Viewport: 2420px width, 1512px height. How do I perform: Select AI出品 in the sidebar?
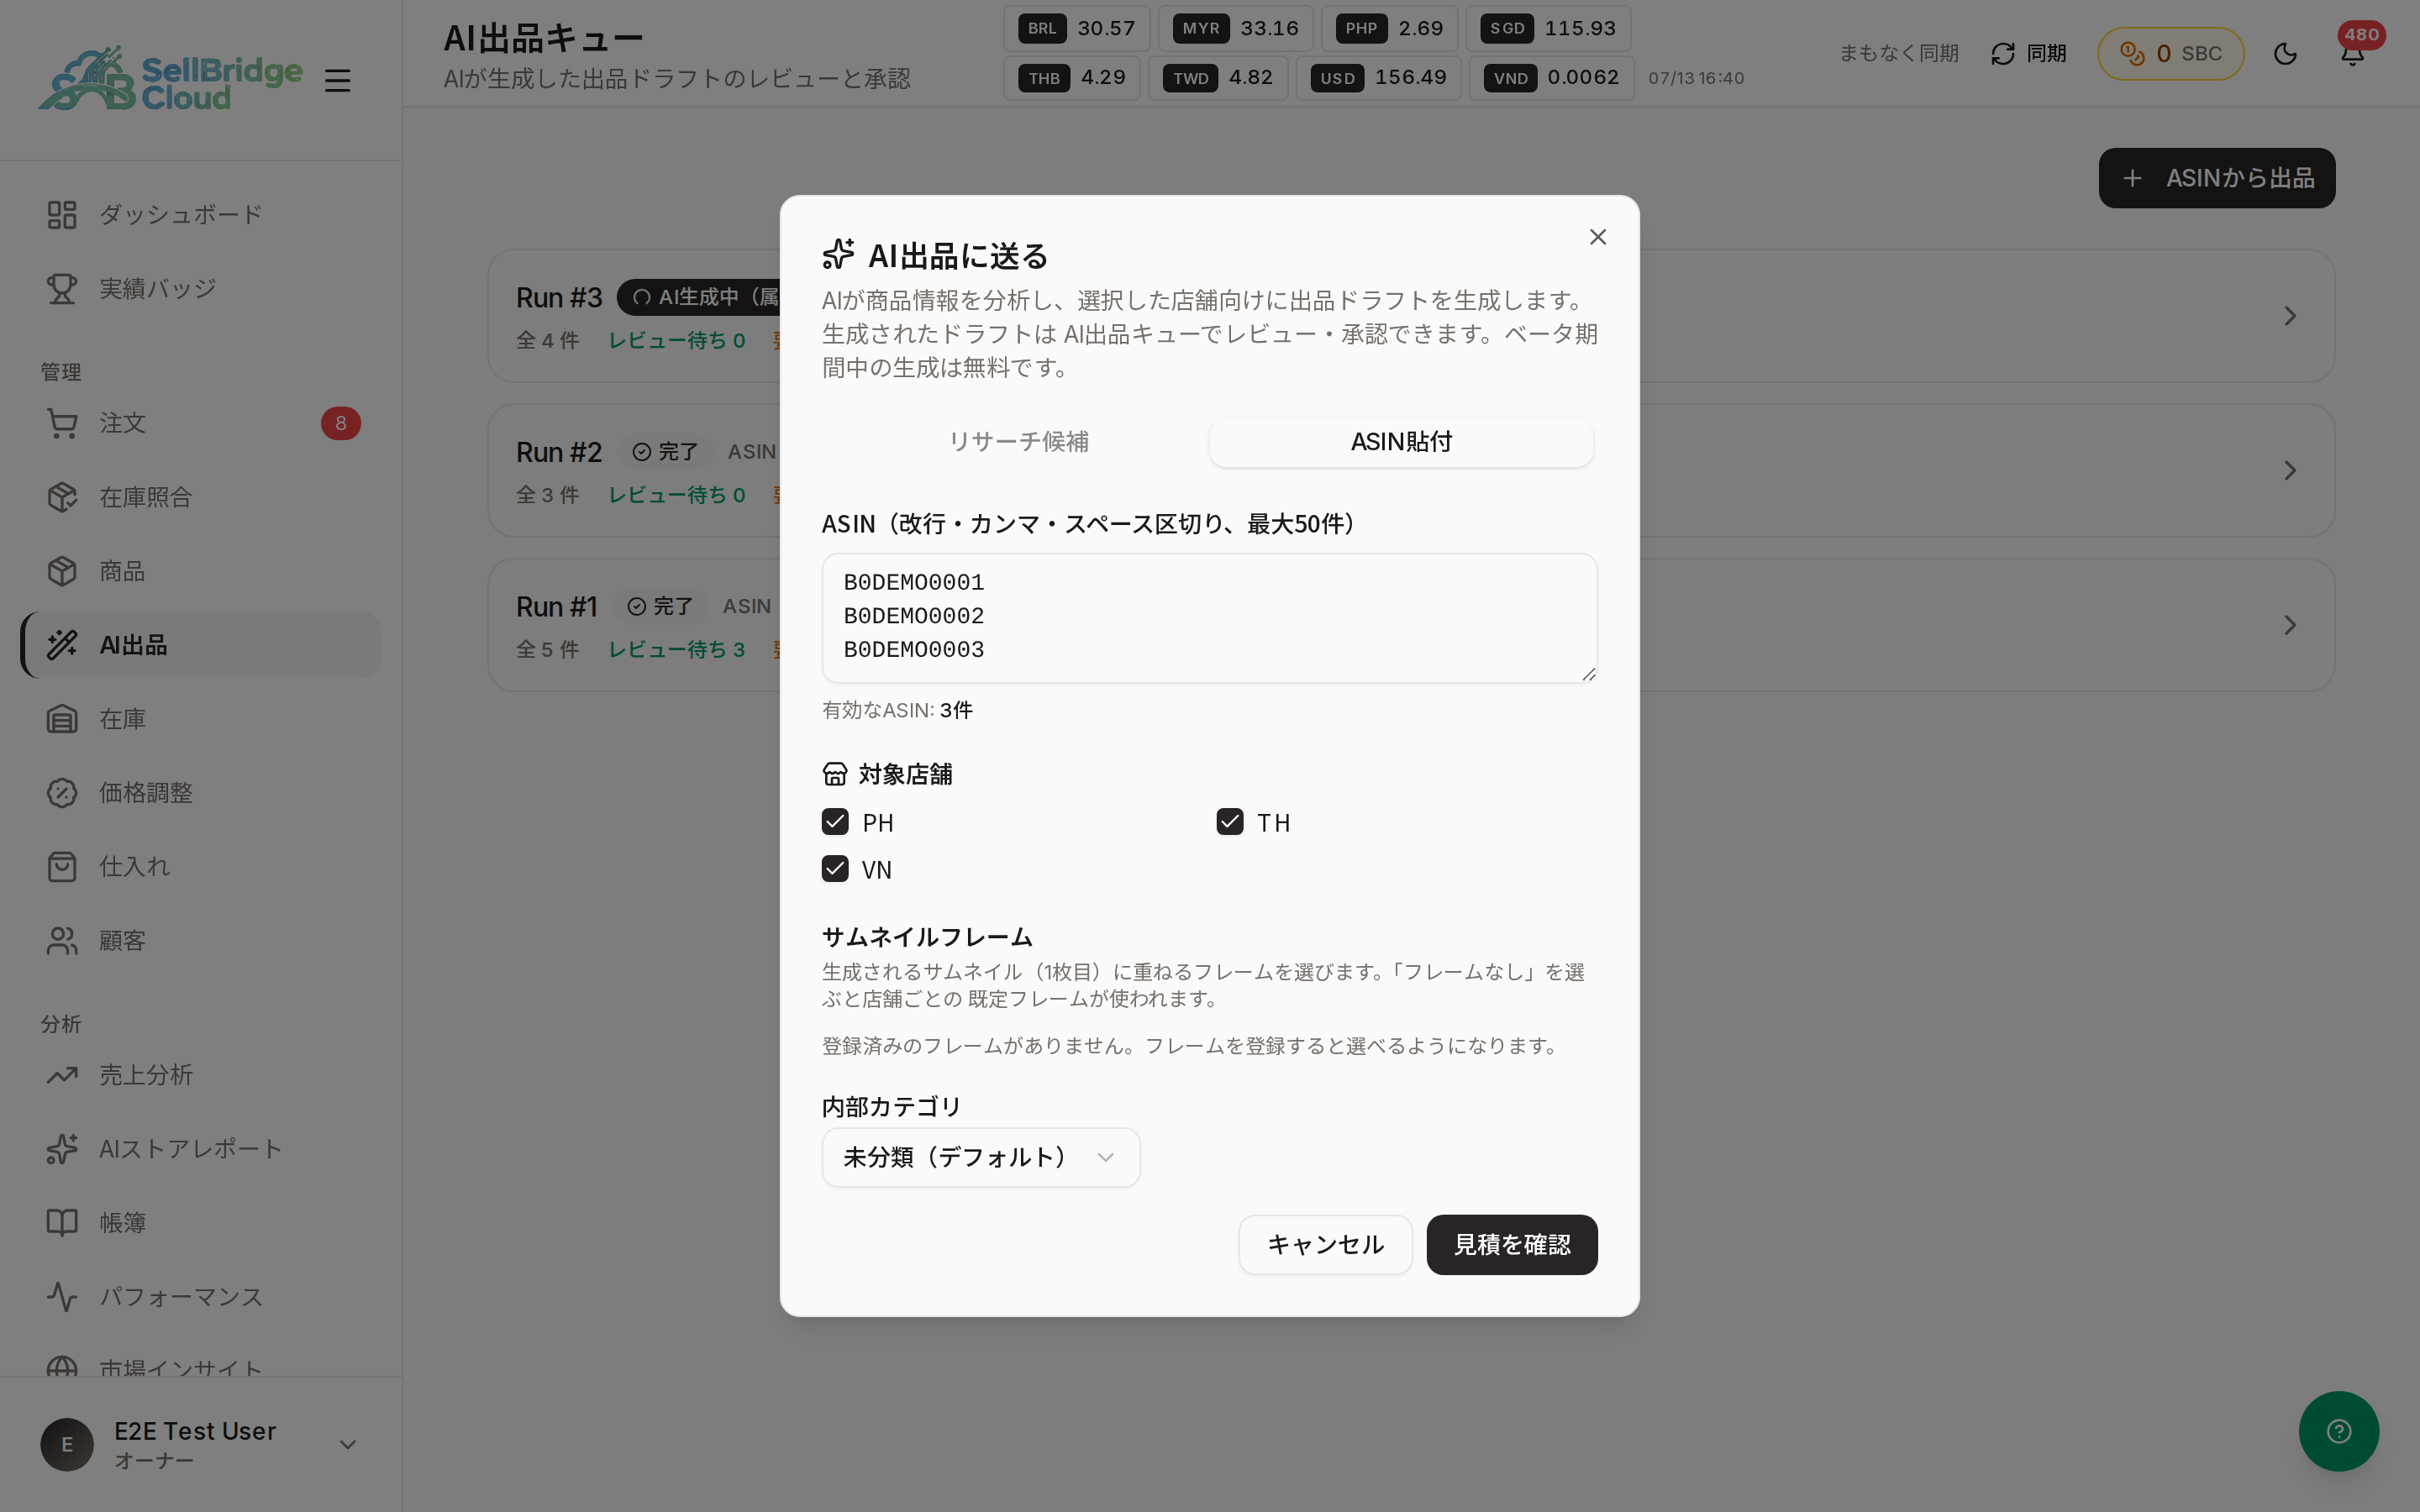[x=200, y=645]
